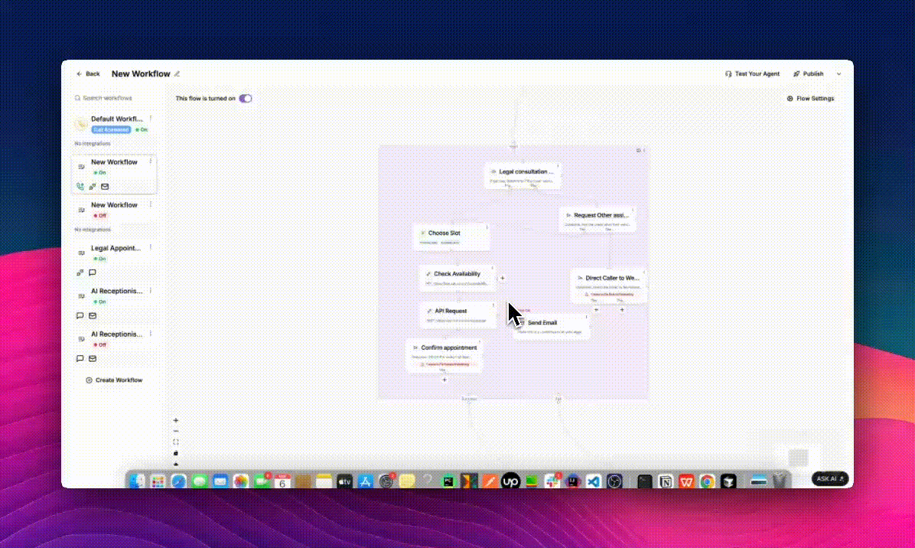Add step via plus beside Check Availability
This screenshot has width=915, height=548.
pyautogui.click(x=503, y=279)
